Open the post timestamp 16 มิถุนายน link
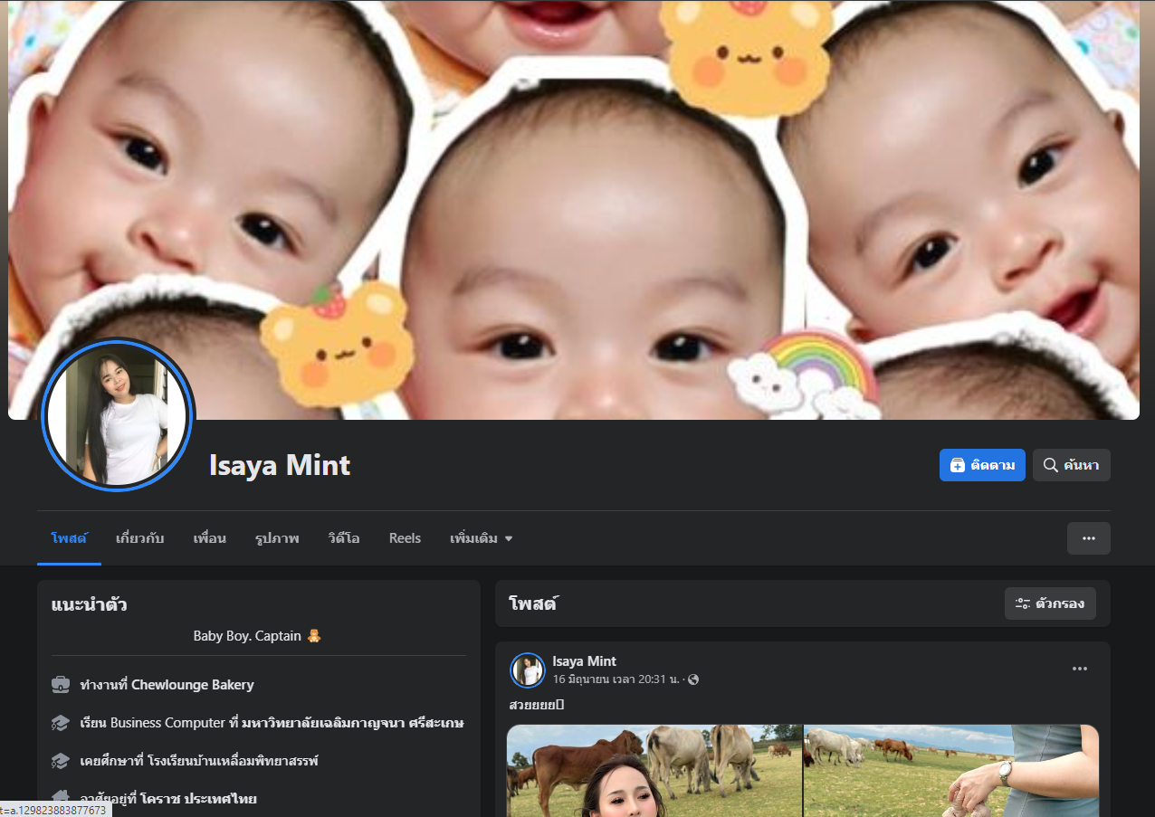Image resolution: width=1155 pixels, height=817 pixels. (616, 679)
